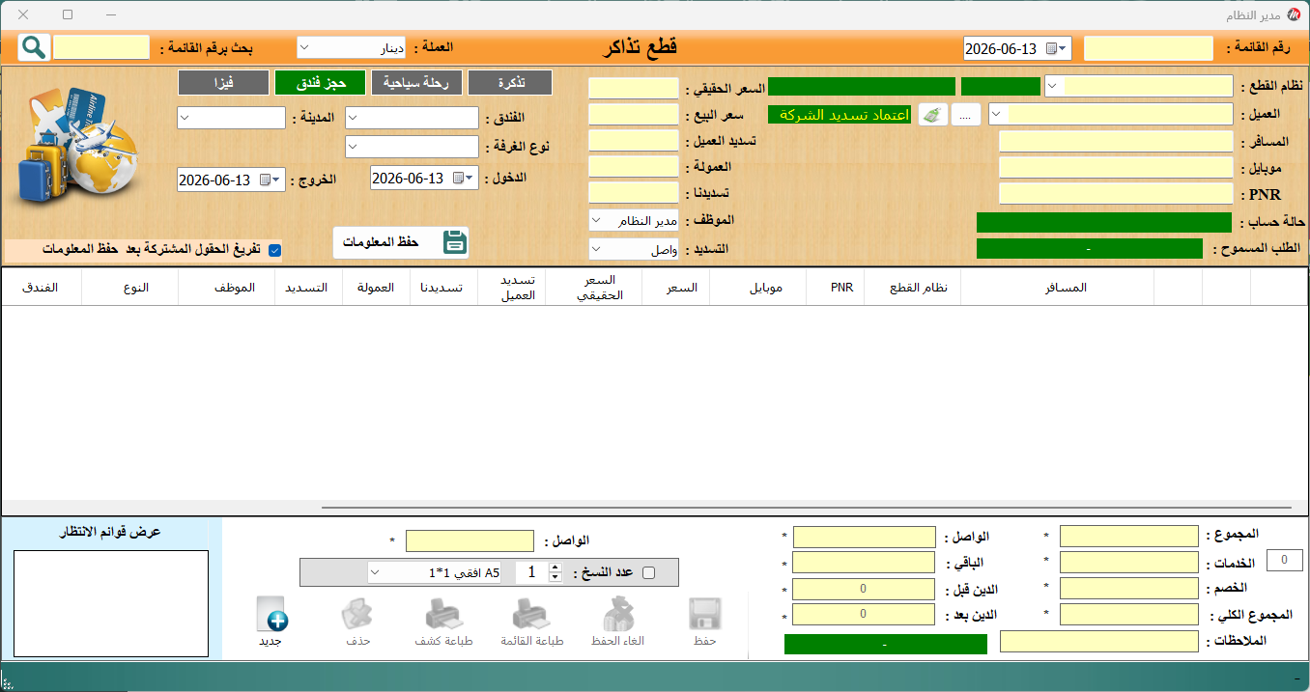Image resolution: width=1310 pixels, height=692 pixels.
Task: Select the حجز فندق hotel booking tab
Action: pyautogui.click(x=320, y=83)
